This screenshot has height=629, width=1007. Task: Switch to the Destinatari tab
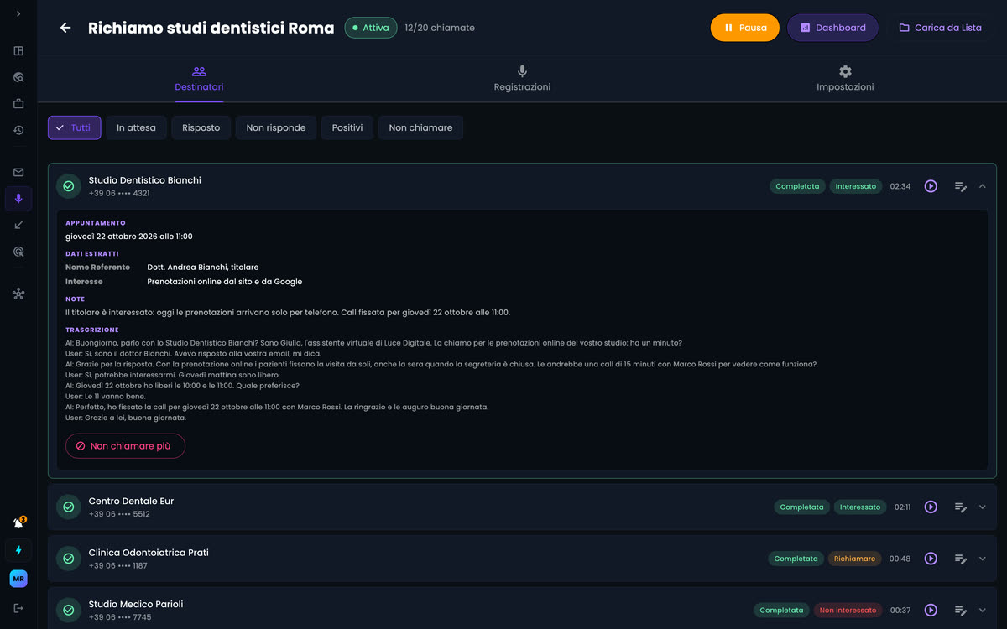pyautogui.click(x=199, y=79)
